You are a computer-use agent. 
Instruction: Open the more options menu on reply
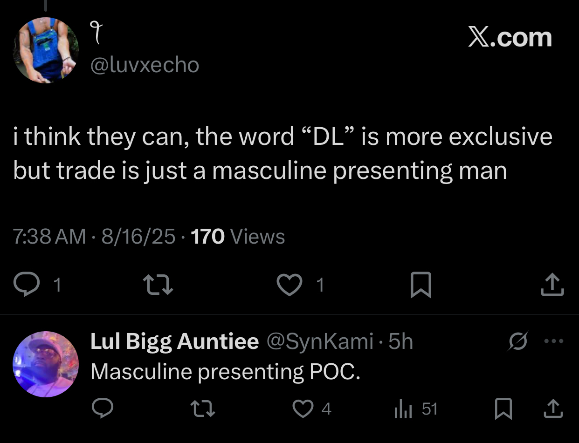point(554,341)
